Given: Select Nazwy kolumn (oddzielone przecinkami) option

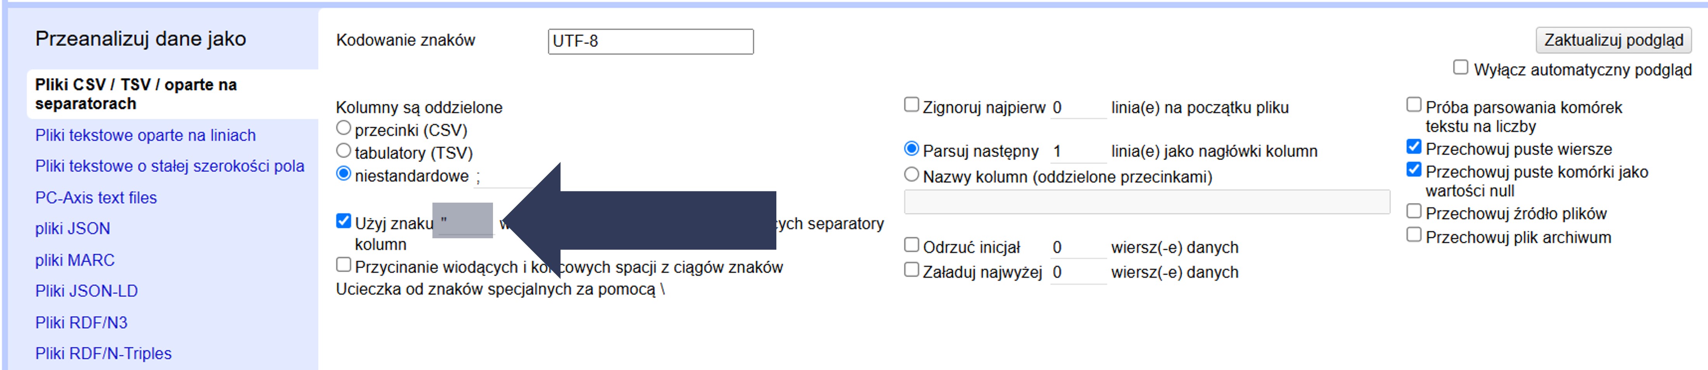Looking at the screenshot, I should [912, 175].
